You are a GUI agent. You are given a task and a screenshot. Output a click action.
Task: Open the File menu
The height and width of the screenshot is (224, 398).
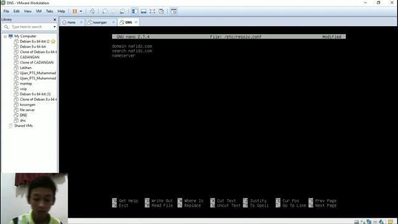pyautogui.click(x=6, y=11)
